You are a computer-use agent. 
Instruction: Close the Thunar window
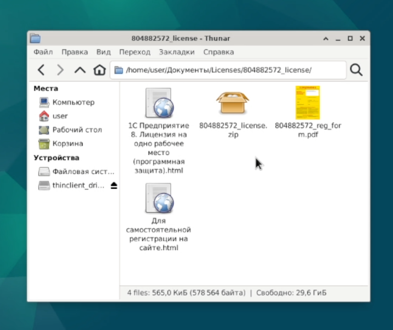tap(362, 38)
